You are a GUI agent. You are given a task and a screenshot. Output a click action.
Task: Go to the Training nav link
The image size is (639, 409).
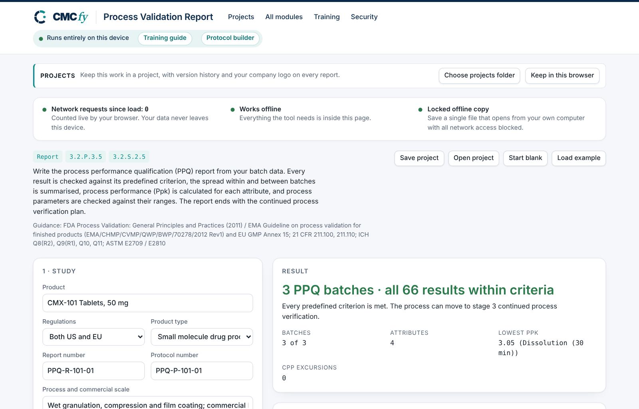[x=327, y=17]
